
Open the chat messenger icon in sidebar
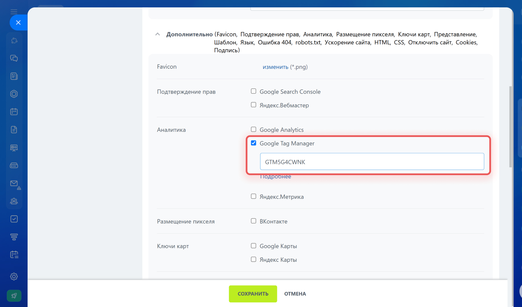click(14, 58)
